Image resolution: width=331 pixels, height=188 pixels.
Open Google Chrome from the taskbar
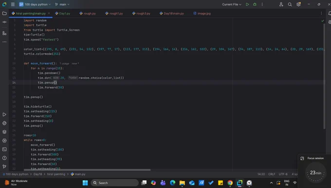click(x=230, y=183)
